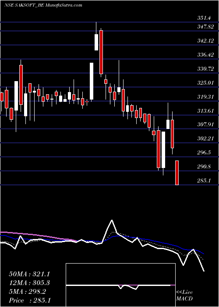Click the 351.4 price axis label

(204, 18)
